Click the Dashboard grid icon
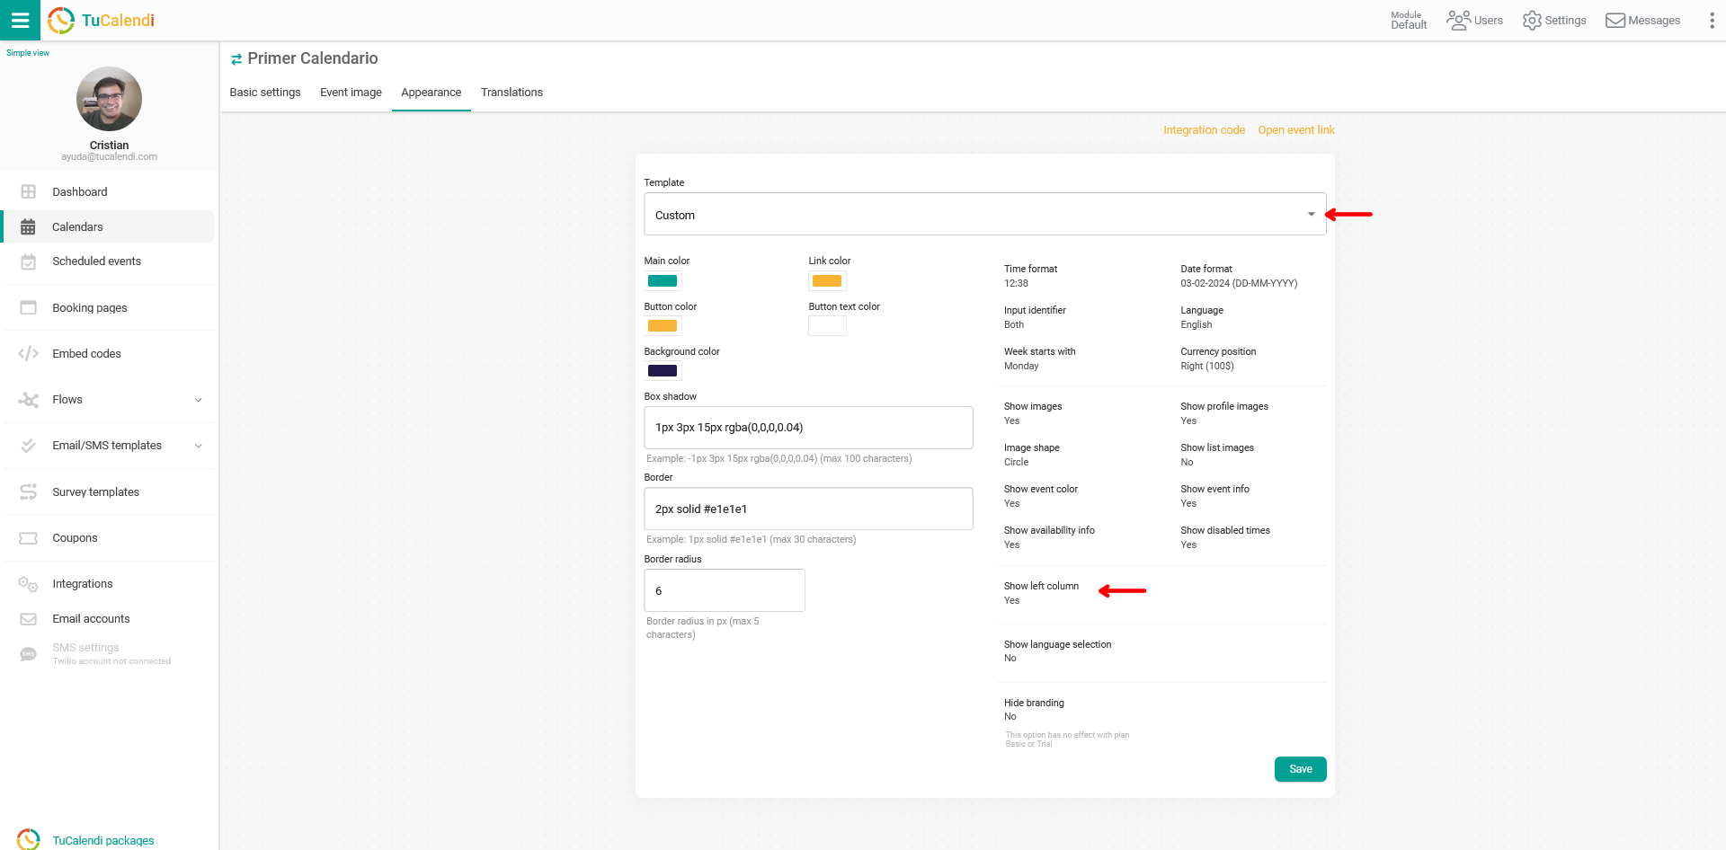The image size is (1726, 850). pyautogui.click(x=29, y=192)
